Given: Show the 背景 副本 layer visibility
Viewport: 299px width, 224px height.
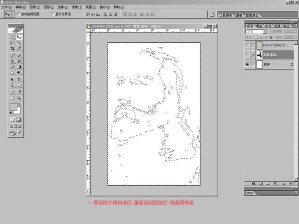Looking at the screenshot, I should pos(247,55).
